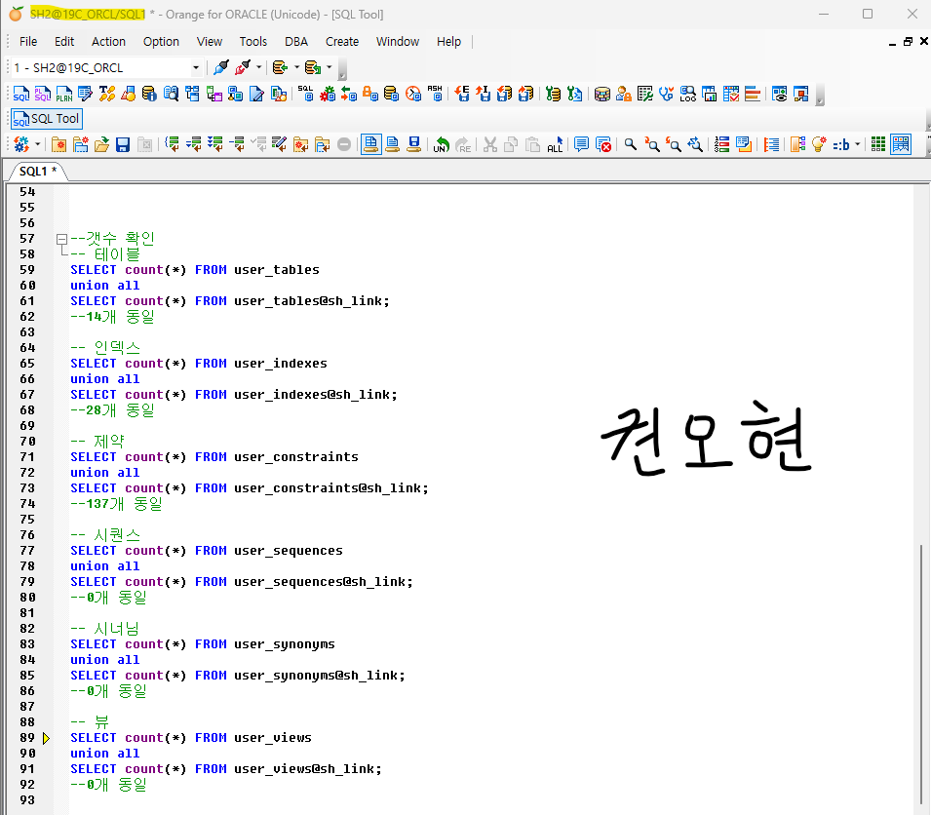Click text user_views on line 89
The image size is (931, 815).
pyautogui.click(x=273, y=738)
